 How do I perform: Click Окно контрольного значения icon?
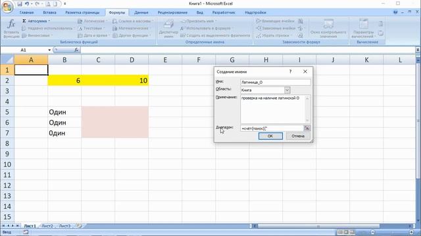point(328,24)
